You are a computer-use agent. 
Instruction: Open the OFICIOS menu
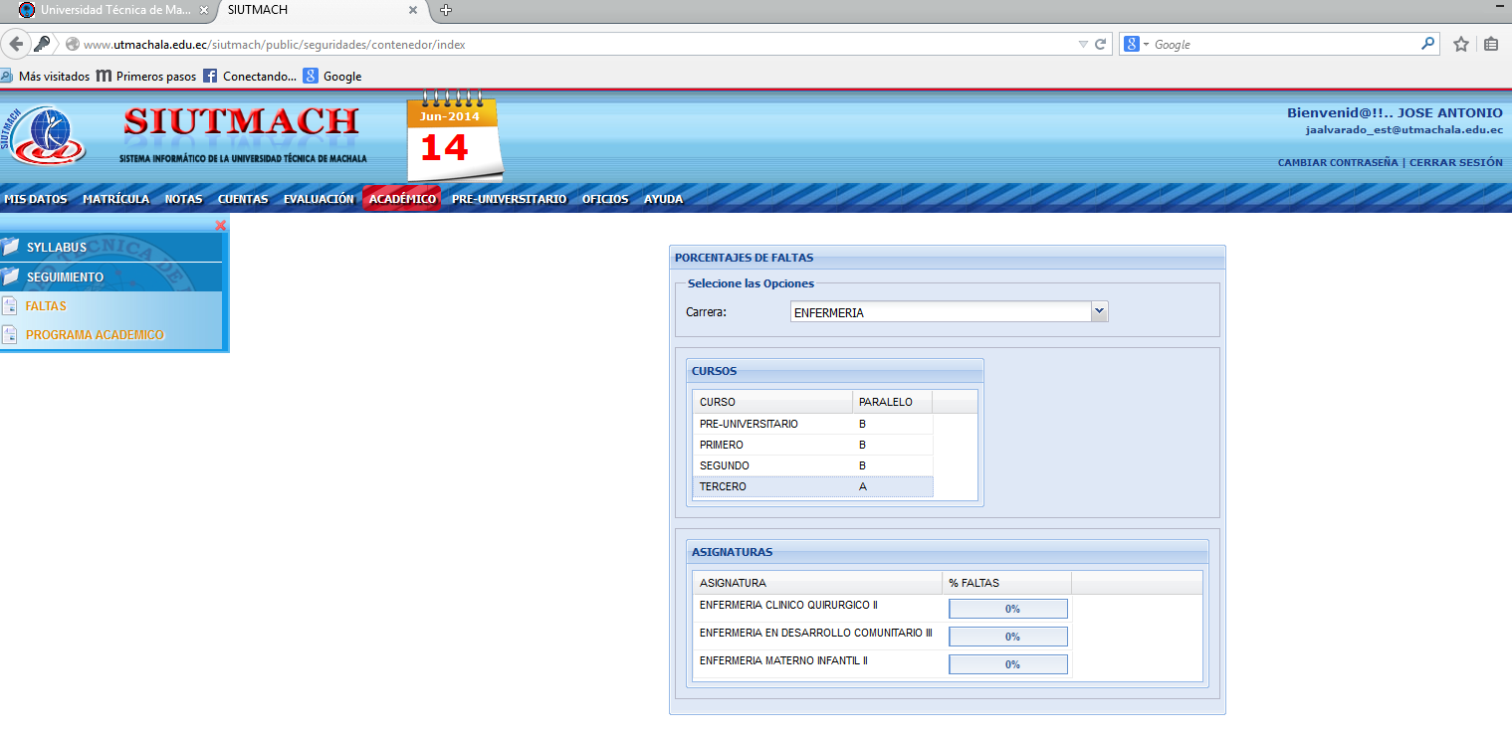pyautogui.click(x=605, y=199)
